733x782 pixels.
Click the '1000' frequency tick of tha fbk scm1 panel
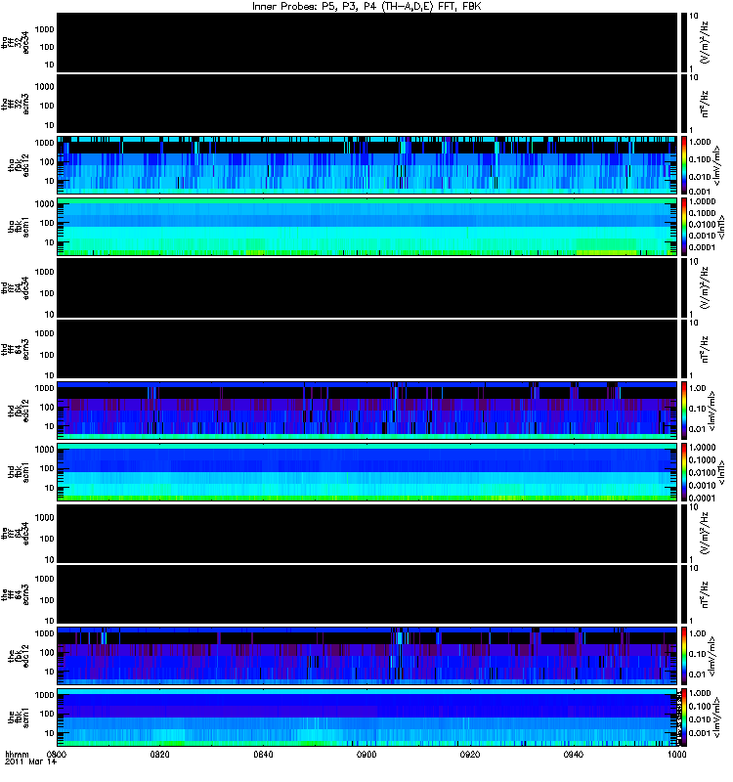[x=44, y=204]
